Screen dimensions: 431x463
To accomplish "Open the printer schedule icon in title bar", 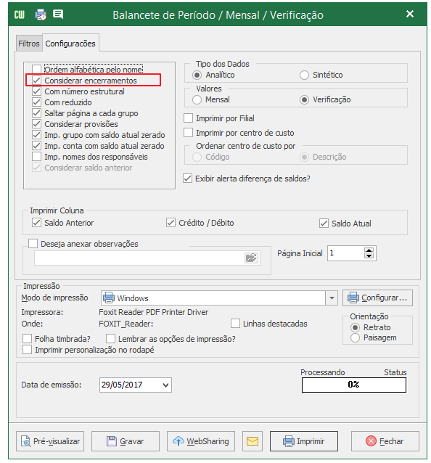I will tap(41, 15).
